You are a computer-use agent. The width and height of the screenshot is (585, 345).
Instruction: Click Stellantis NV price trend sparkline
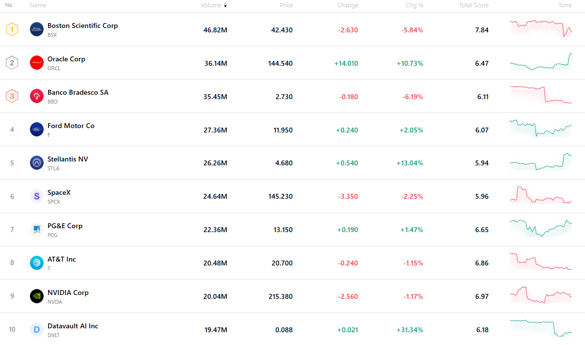point(540,161)
